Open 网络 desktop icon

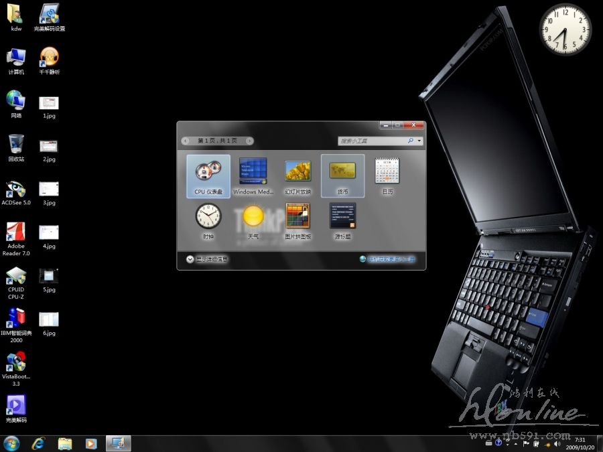tap(16, 104)
